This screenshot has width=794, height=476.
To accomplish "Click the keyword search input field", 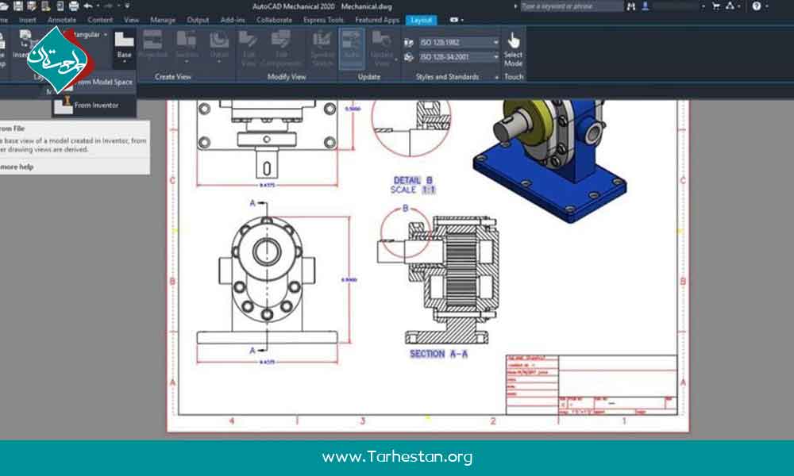I will [572, 6].
